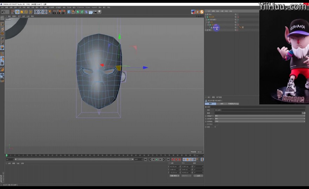The width and height of the screenshot is (309, 189).
Task: Toggle Rotation keyframe recording
Action: [191, 160]
